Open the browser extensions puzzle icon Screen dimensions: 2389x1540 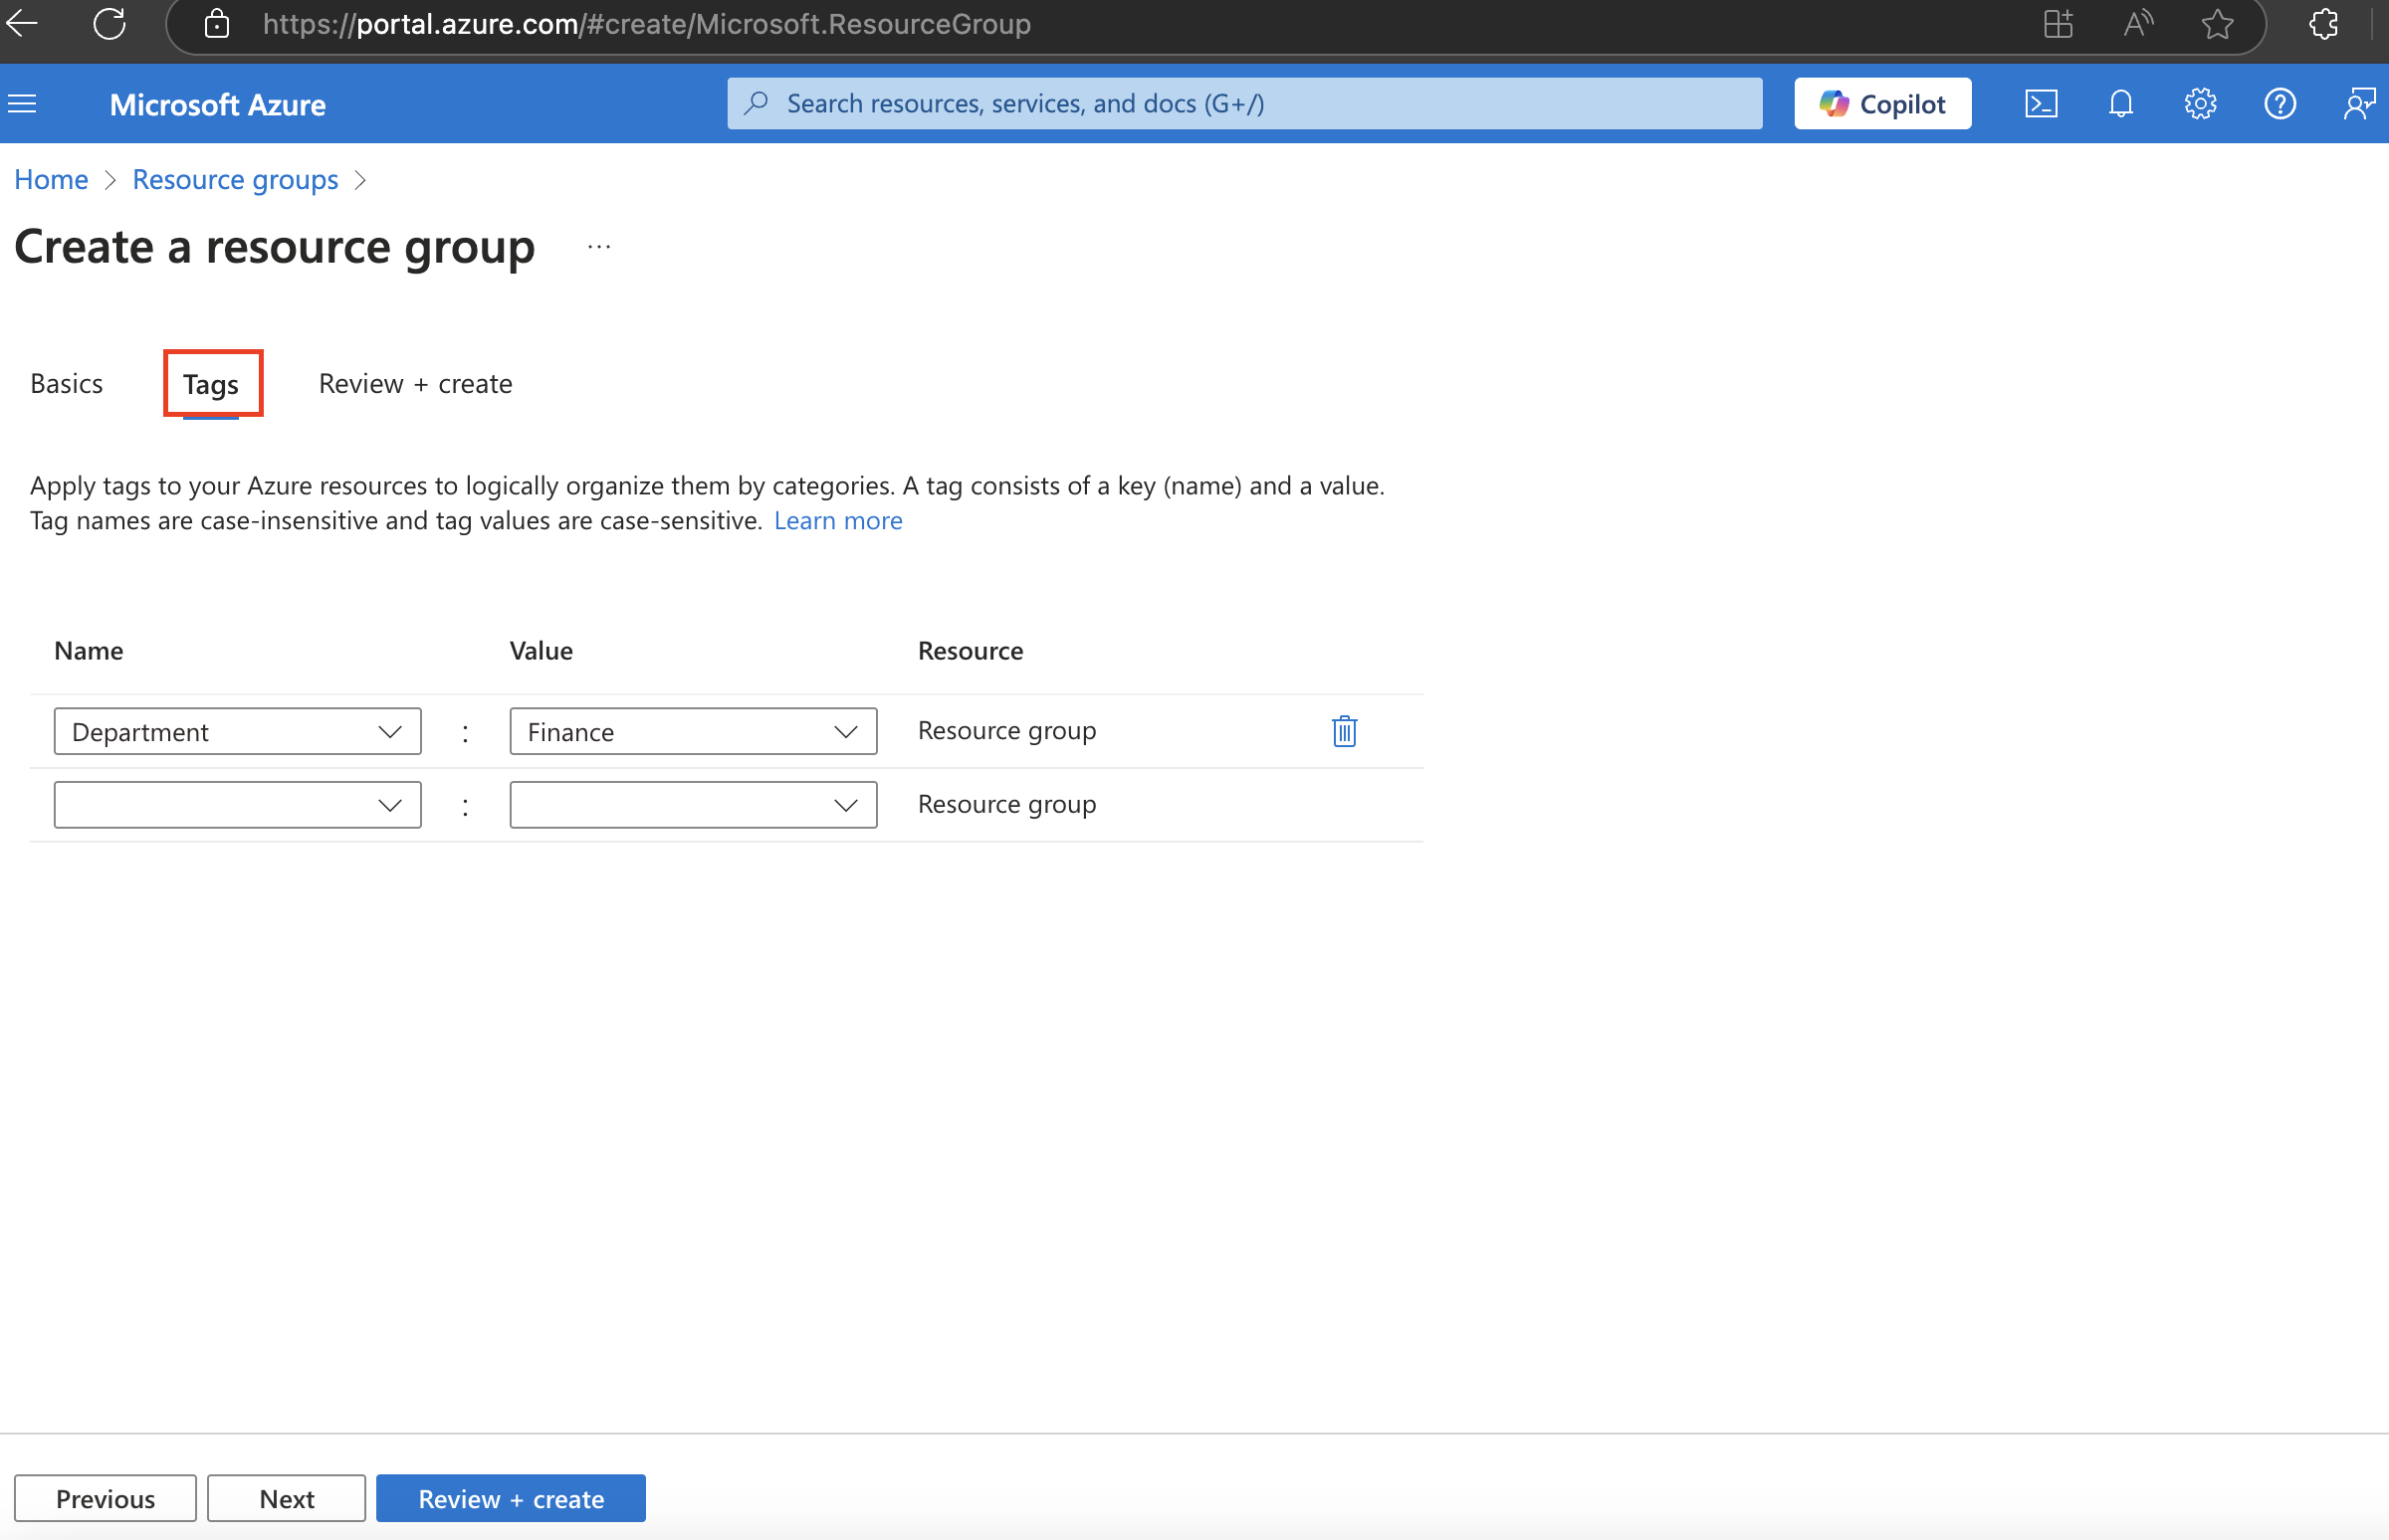(x=2324, y=24)
